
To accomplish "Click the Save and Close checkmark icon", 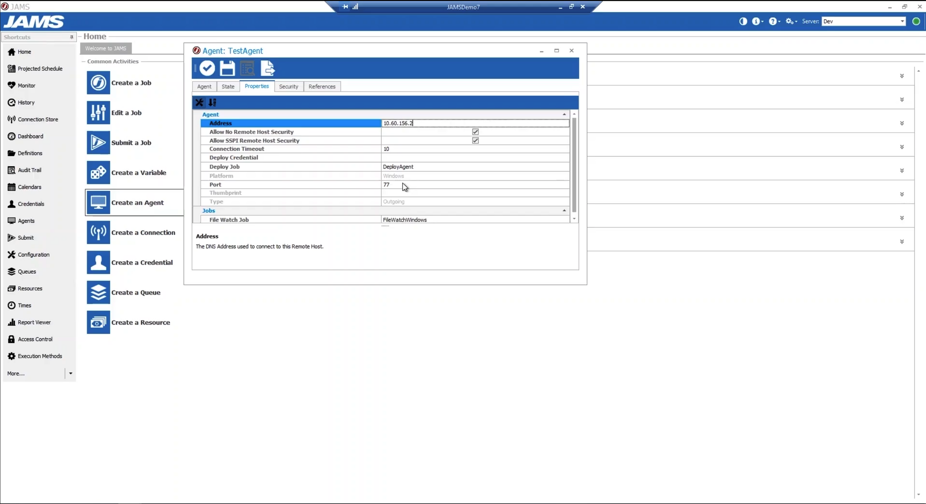I will pos(207,69).
